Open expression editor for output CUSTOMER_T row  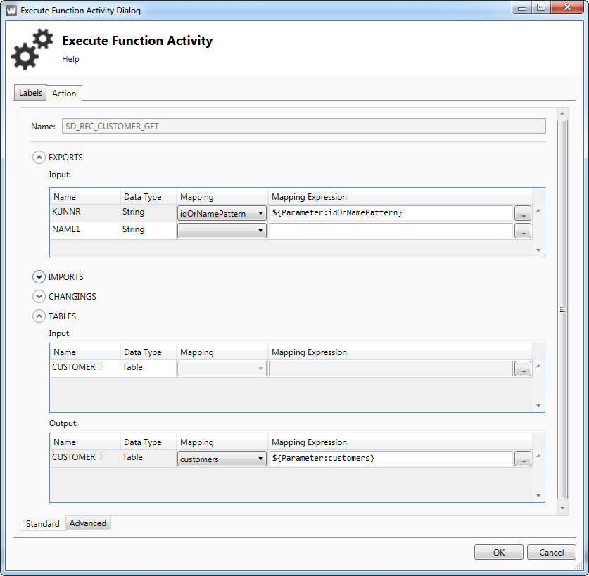pyautogui.click(x=522, y=459)
